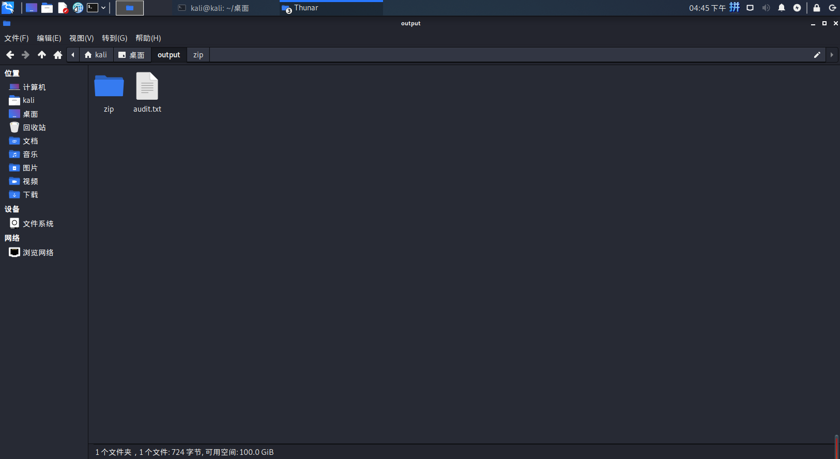
Task: Open the 帮助(H) menu
Action: point(148,38)
